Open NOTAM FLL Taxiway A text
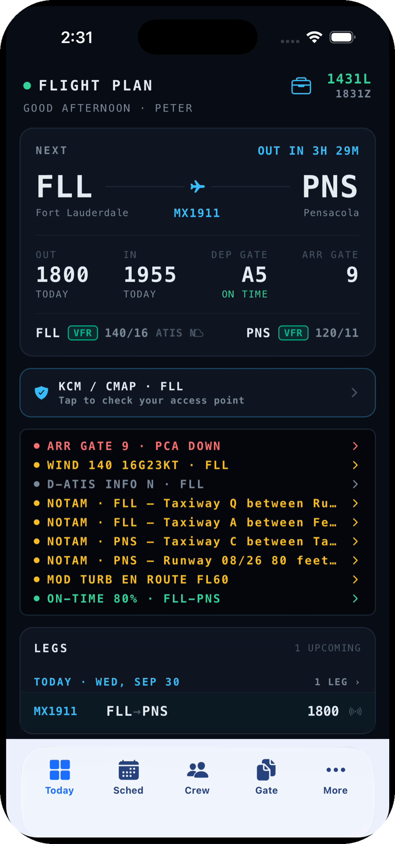This screenshot has height=844, width=395. point(192,522)
